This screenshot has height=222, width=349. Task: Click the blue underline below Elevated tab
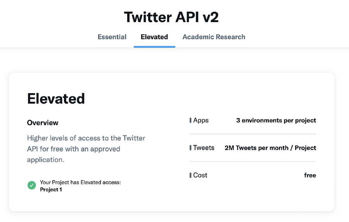[154, 47]
